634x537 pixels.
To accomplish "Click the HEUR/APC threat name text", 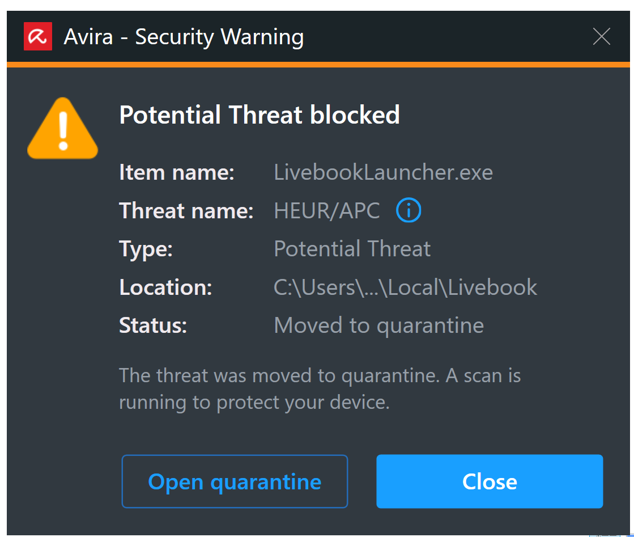I will pyautogui.click(x=326, y=210).
